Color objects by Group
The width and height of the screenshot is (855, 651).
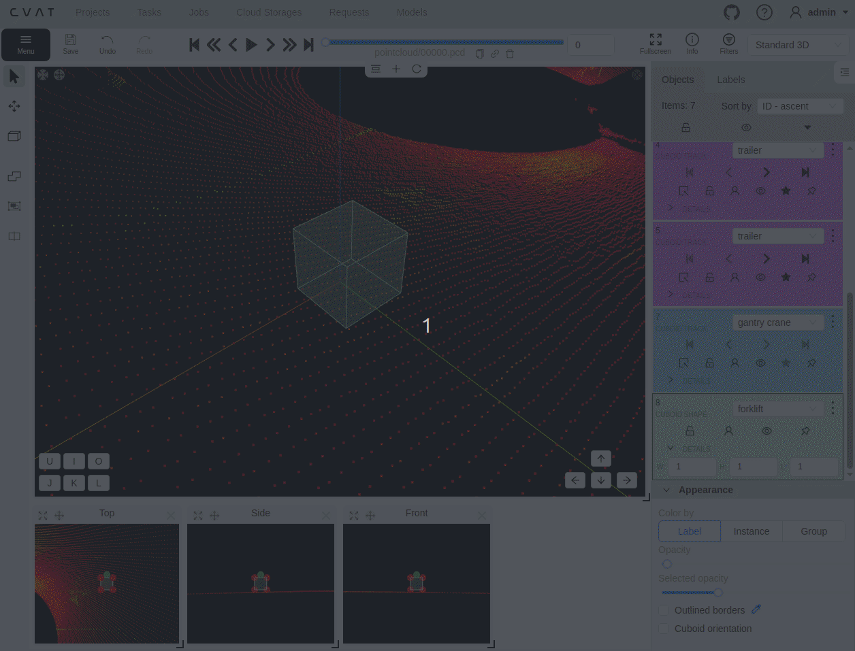[814, 531]
